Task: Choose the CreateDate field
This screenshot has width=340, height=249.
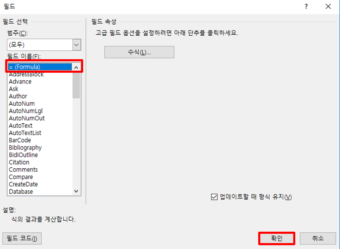Action: pos(24,184)
